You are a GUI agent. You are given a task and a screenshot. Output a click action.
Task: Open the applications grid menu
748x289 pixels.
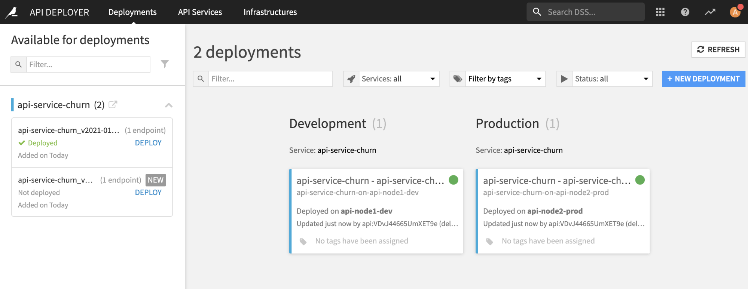pos(660,12)
